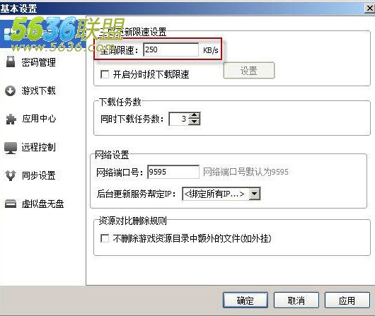Click the application center puzzle icon
Screen dimensions: 375x316
11,119
